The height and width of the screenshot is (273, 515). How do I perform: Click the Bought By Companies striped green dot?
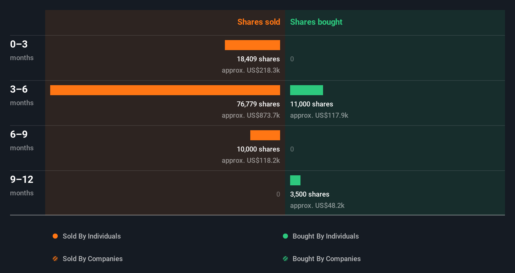(285, 259)
